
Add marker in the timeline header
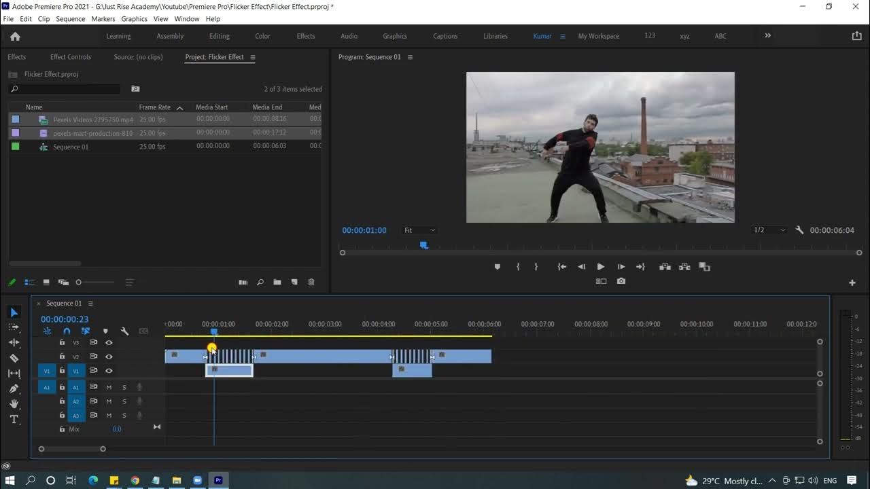point(105,331)
